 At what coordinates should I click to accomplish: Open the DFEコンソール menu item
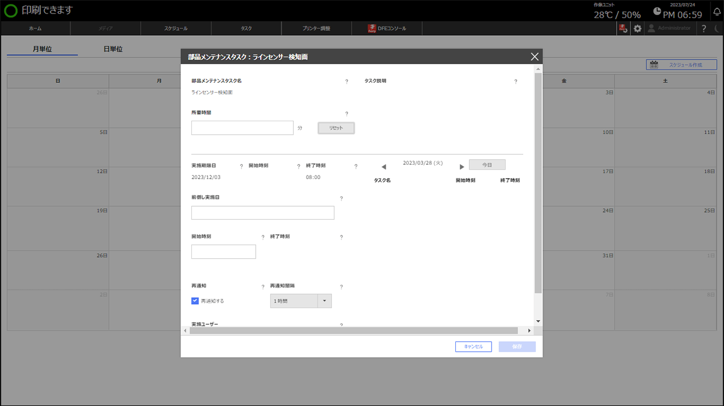pyautogui.click(x=386, y=28)
